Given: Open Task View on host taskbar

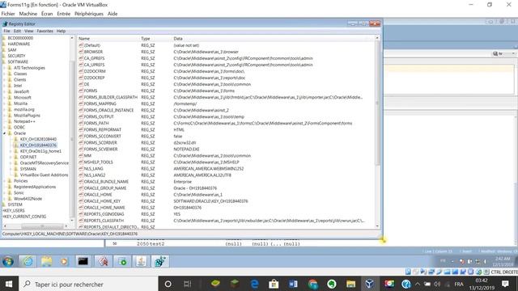Looking at the screenshot, I should pos(187,284).
